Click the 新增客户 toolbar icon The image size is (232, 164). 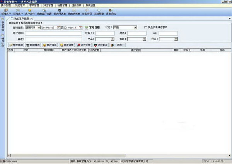pos(6,12)
